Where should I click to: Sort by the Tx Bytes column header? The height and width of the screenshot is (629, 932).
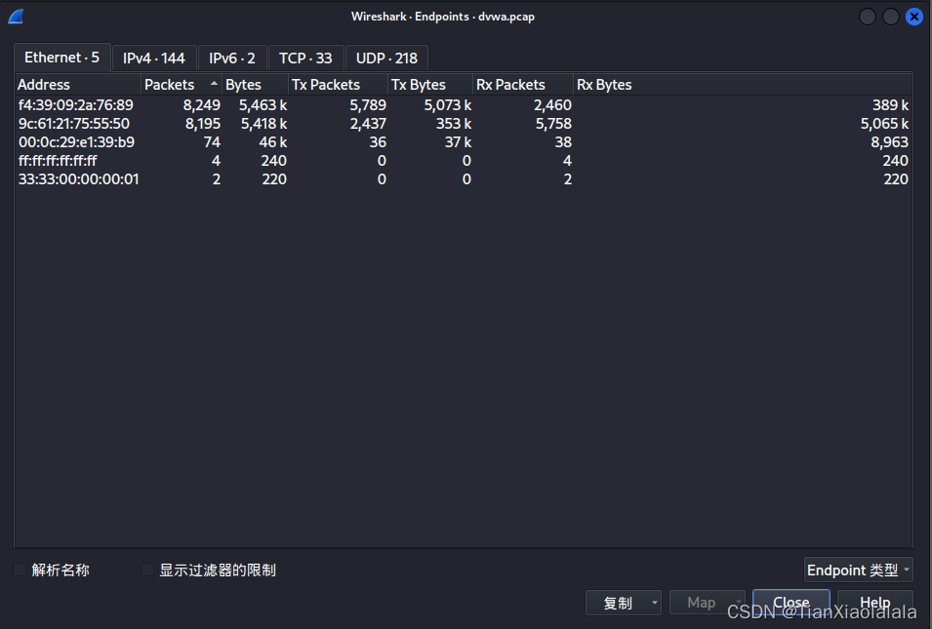point(430,84)
